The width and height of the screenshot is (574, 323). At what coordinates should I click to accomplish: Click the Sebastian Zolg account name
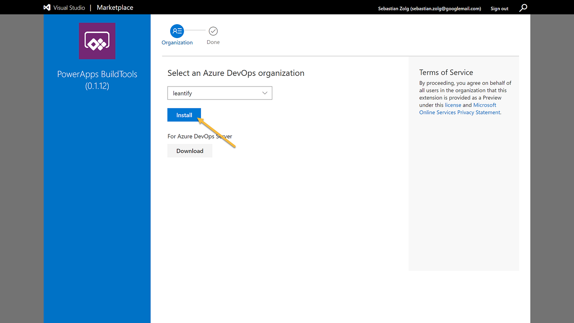pos(429,8)
